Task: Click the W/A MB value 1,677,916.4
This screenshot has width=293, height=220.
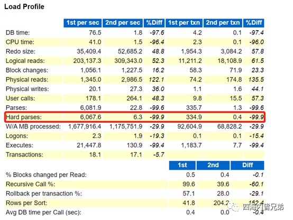Action: [x=85, y=126]
